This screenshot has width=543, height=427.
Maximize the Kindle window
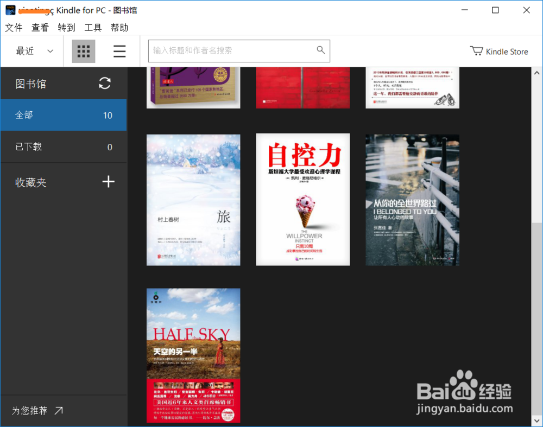pyautogui.click(x=495, y=10)
